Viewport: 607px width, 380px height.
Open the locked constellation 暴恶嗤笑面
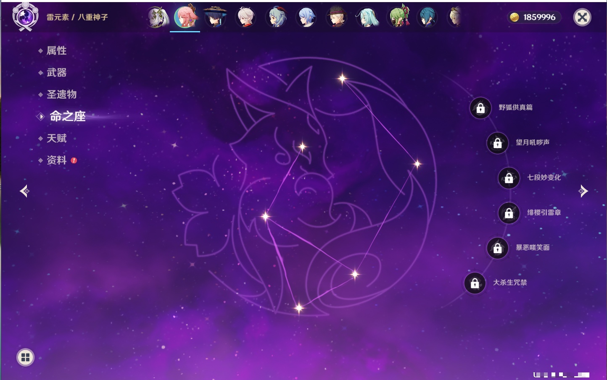click(498, 248)
